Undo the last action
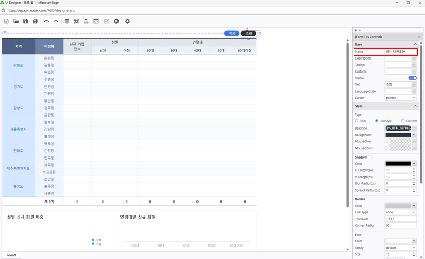Screen dimensions: 425x259 coord(46,21)
